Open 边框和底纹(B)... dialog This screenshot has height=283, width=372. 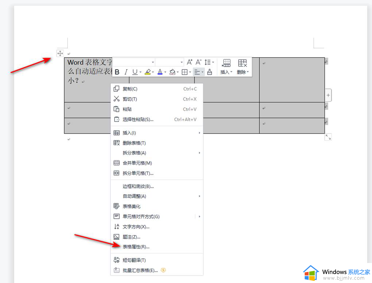(157, 187)
